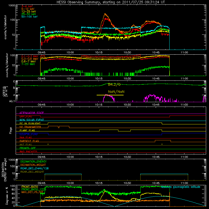Viewport: 209px width, 209px height.
Task: Select the 12-25 keV legend label
Action: [29, 11]
